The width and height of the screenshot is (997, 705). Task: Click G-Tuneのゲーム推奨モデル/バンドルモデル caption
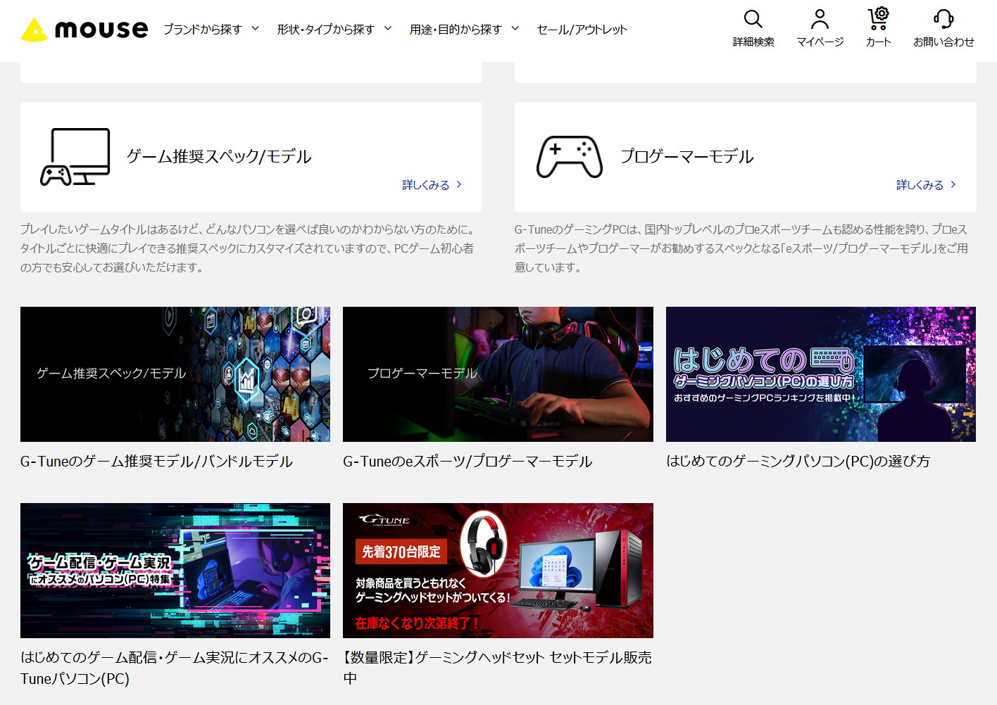click(x=156, y=462)
